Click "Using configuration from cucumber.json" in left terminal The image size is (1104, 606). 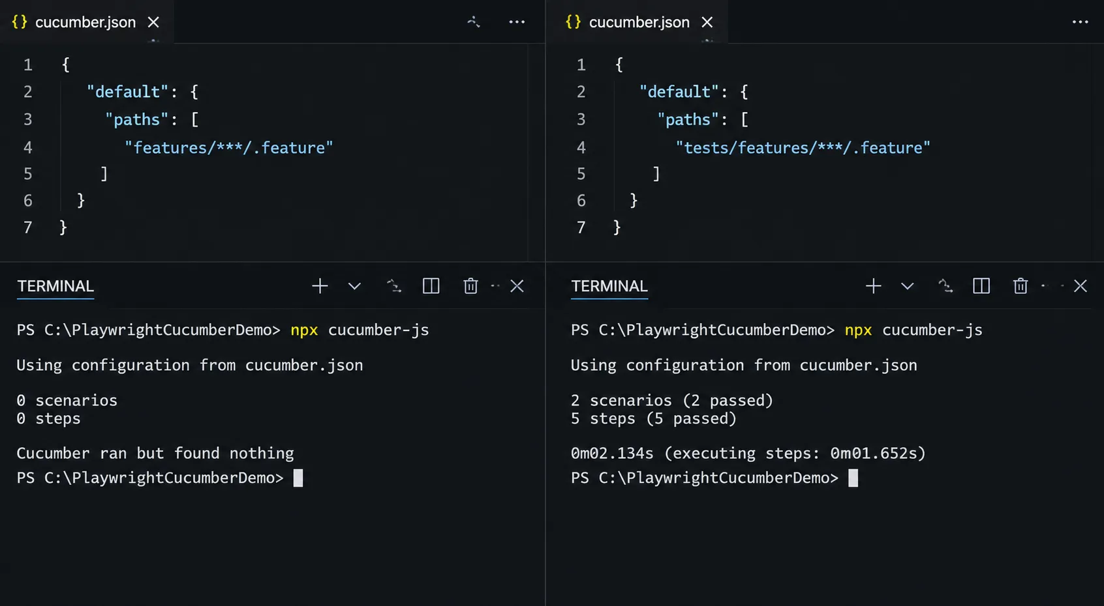point(190,365)
